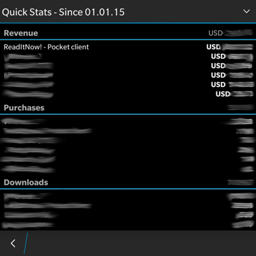Expand the Quick Stats date range chevron
This screenshot has width=256, height=256.
(x=246, y=12)
